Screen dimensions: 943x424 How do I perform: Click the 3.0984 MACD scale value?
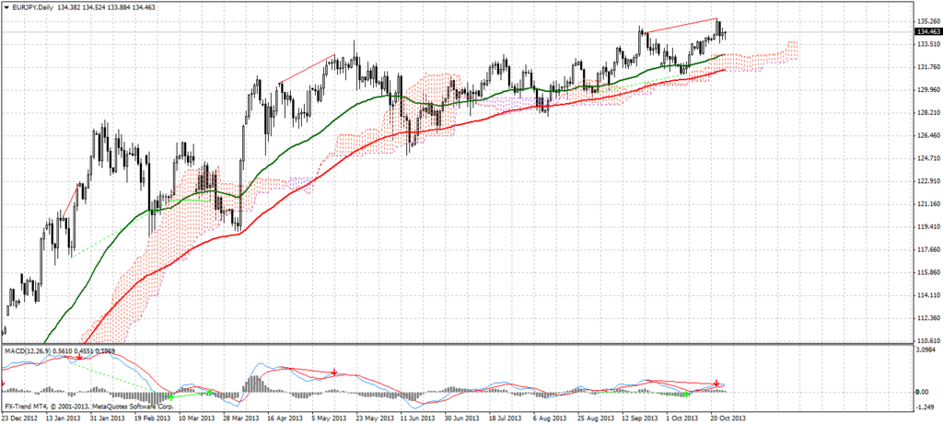pyautogui.click(x=926, y=350)
